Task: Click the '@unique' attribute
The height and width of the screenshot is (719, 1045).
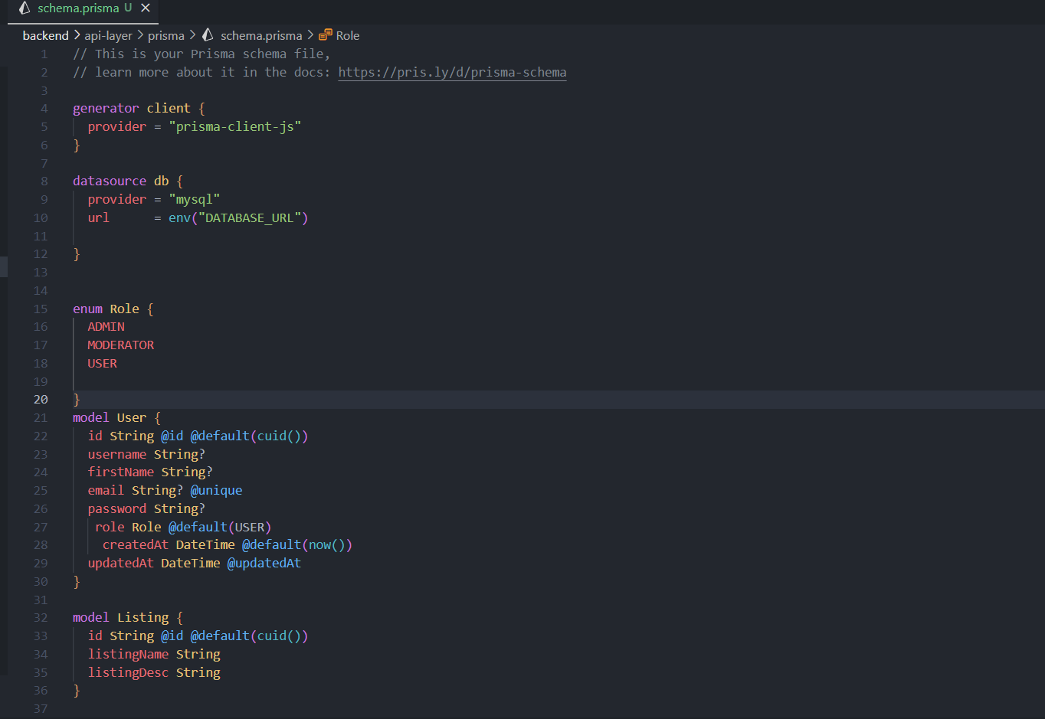Action: (x=217, y=491)
